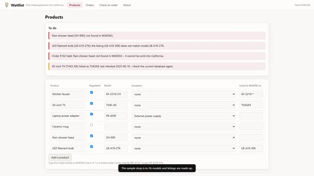Open the Products tab
The image size is (314, 176).
[x=75, y=5]
